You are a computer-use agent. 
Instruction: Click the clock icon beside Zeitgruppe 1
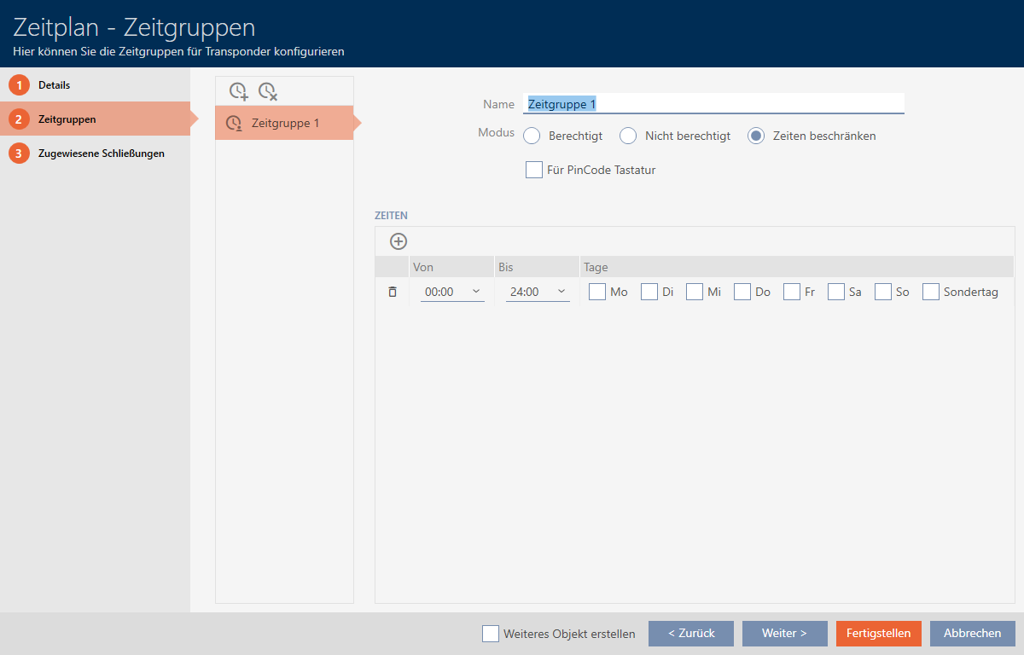pos(234,124)
